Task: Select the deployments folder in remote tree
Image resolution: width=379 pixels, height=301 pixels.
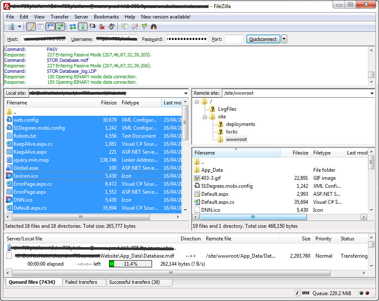Action: 240,124
